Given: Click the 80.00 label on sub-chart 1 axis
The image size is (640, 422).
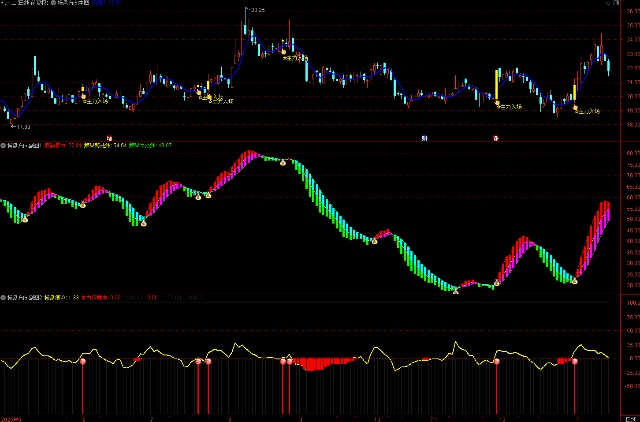Looking at the screenshot, I should click(633, 153).
